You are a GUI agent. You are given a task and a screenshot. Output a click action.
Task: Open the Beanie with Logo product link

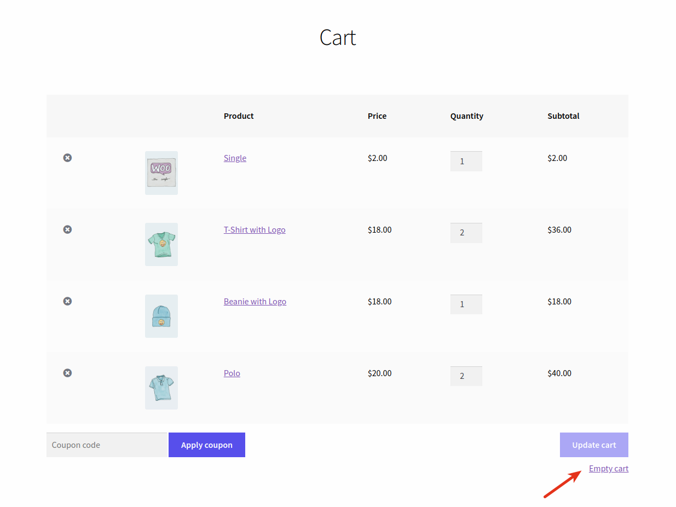click(255, 301)
